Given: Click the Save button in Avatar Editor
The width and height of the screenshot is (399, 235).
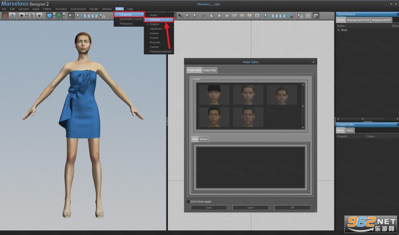Looking at the screenshot, I should tap(209, 207).
